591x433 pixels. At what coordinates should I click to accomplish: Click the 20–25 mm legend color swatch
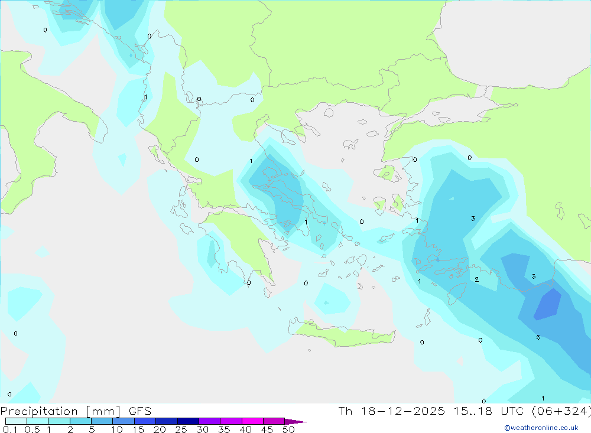coord(167,421)
